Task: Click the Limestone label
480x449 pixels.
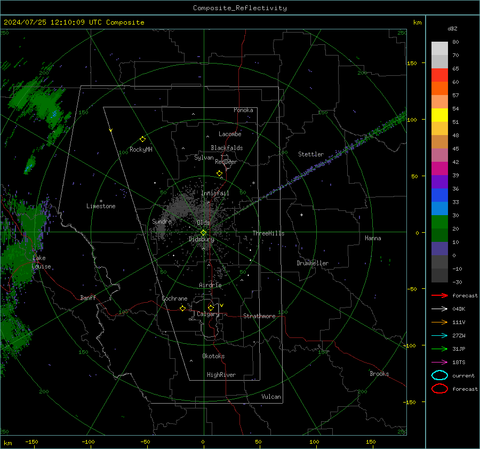Action: pos(101,206)
